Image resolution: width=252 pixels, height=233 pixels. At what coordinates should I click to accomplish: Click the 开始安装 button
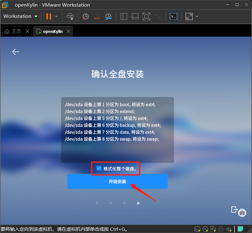118,181
